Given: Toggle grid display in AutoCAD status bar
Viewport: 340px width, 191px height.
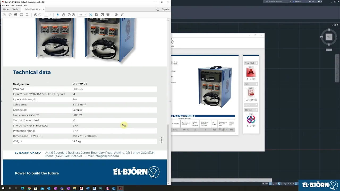Looking at the screenshot, I should 270,184.
